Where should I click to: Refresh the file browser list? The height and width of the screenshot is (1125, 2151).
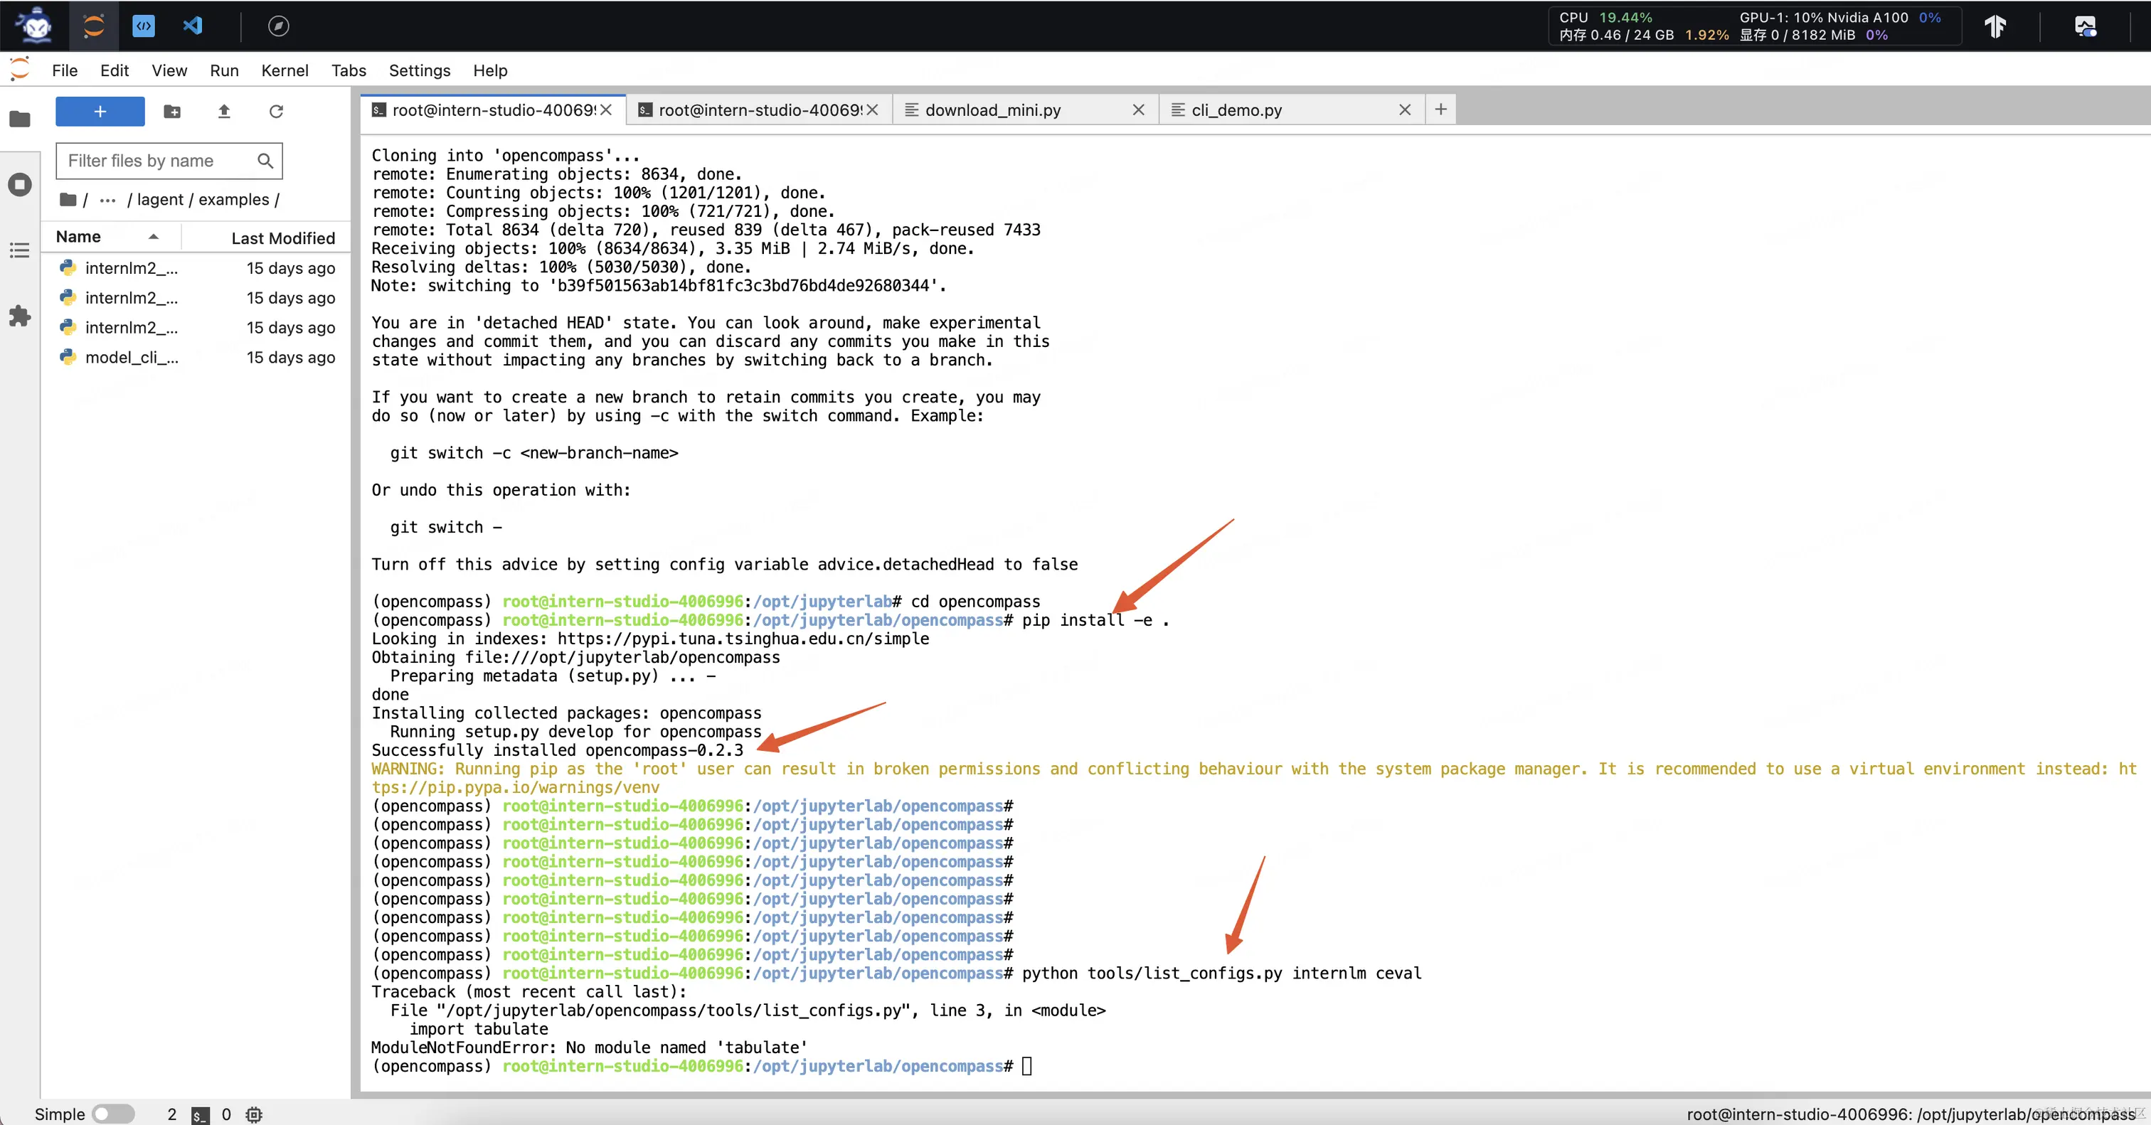tap(277, 111)
